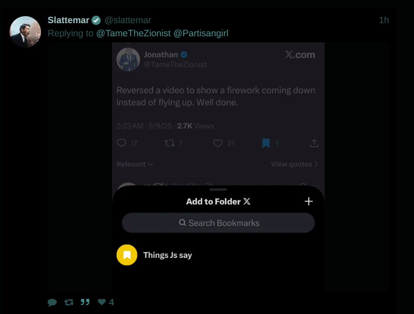Retweet Slattemar's post via retweet icon
Screen dimensions: 414x314
(69, 302)
